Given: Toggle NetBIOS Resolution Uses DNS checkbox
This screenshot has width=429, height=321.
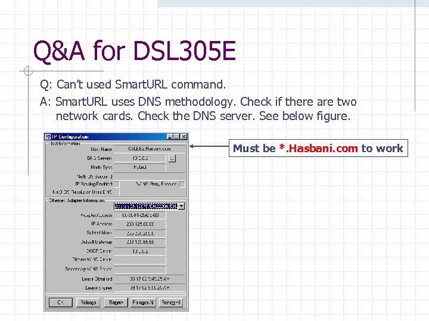Looking at the screenshot, I should click(117, 192).
